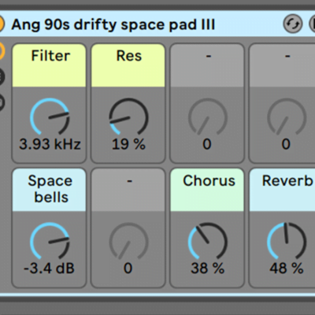Click the unassigned macro knob above Reverb
The height and width of the screenshot is (315, 315).
click(x=287, y=117)
